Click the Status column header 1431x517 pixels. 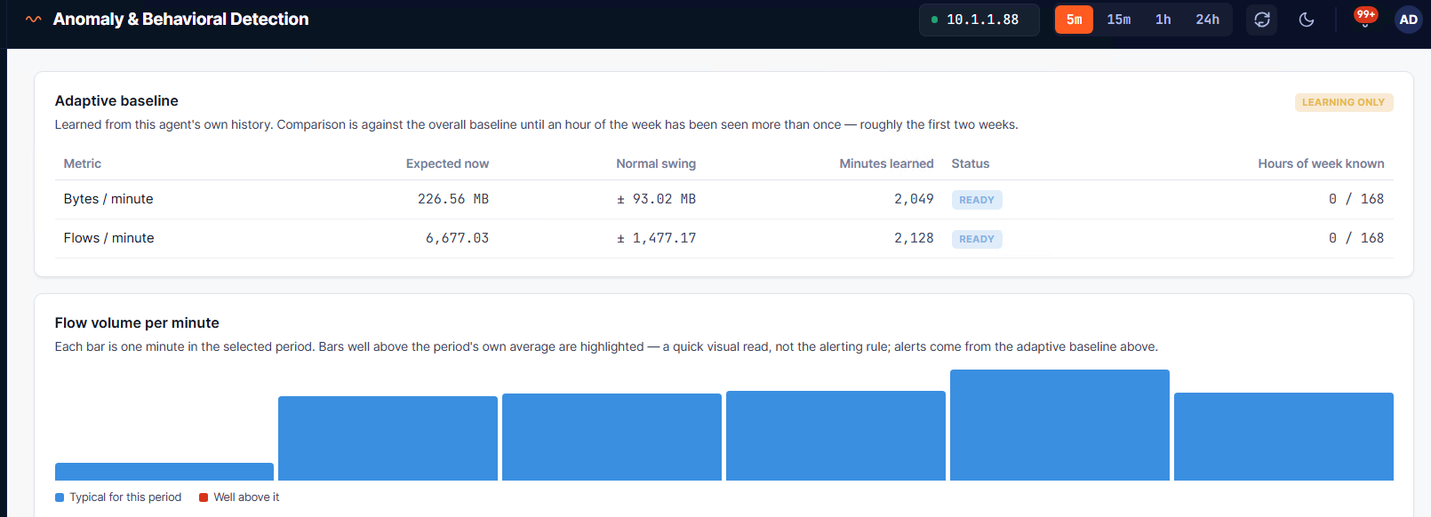pos(971,163)
